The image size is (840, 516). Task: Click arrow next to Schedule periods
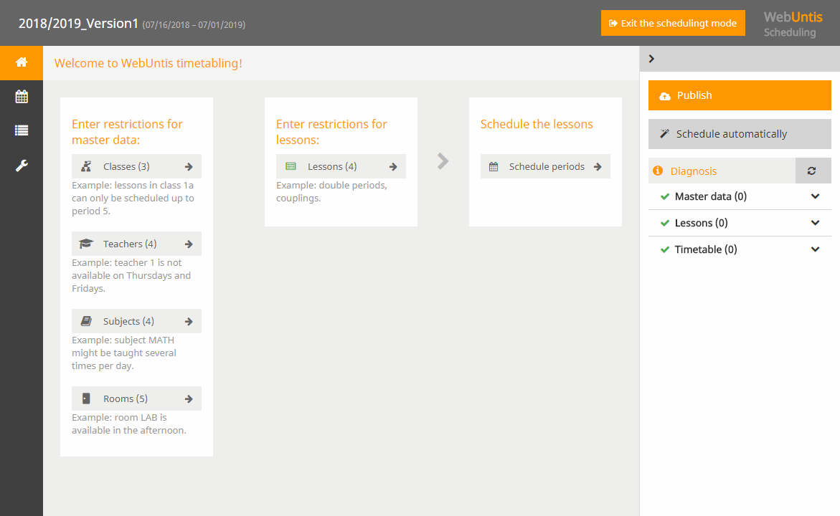(x=598, y=167)
